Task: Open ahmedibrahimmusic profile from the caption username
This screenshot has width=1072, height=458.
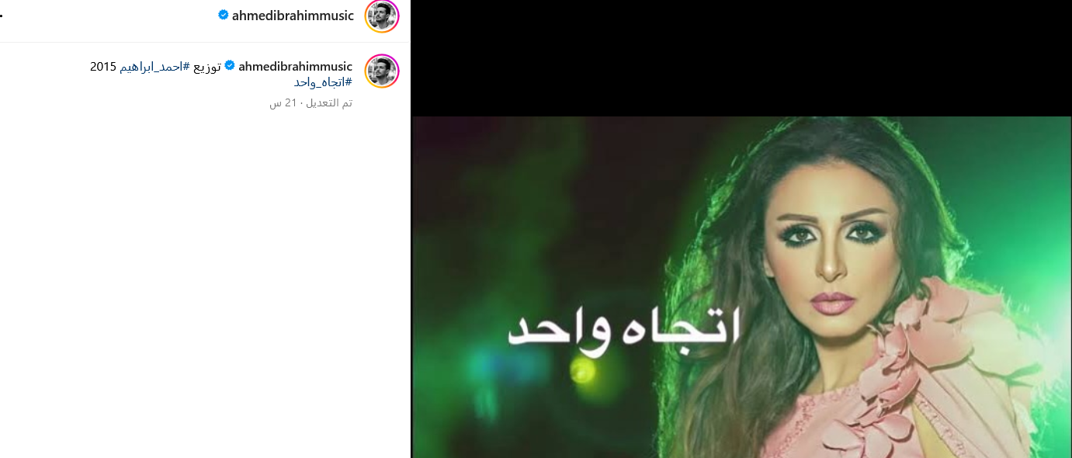Action: [296, 67]
